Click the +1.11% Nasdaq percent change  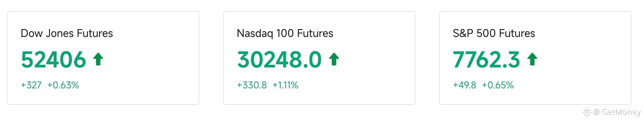click(x=286, y=85)
